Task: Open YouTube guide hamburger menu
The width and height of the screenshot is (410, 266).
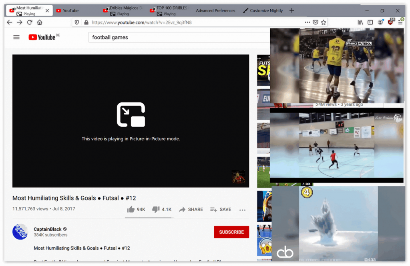Action: pyautogui.click(x=16, y=37)
